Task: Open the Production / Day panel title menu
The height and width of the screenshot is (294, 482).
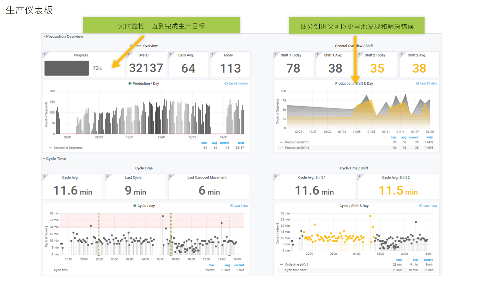Action: coord(146,84)
